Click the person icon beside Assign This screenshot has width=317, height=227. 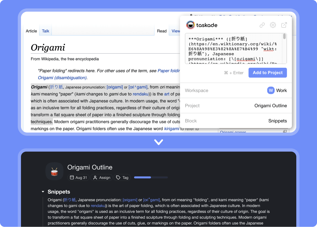[x=95, y=178]
